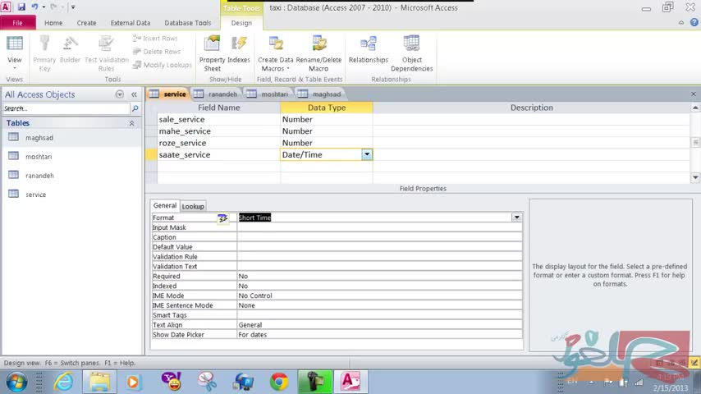Switch to the maghsad document tab
The image size is (701, 394).
point(321,94)
